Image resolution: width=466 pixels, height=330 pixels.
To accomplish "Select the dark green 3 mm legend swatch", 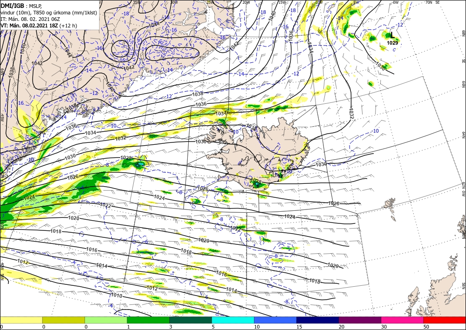I will (x=191, y=320).
